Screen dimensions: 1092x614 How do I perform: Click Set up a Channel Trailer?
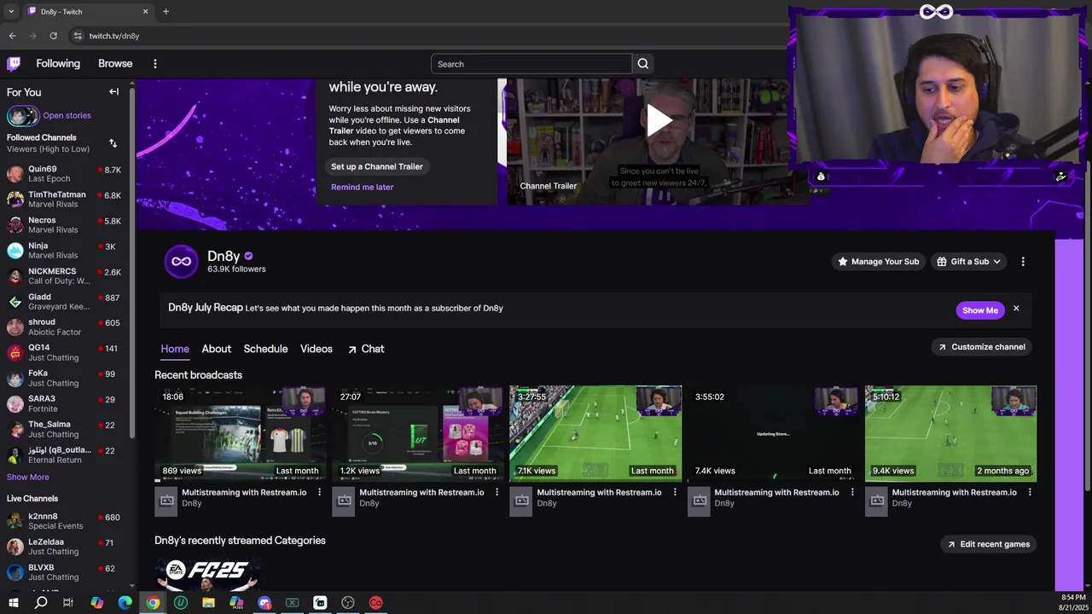[377, 166]
